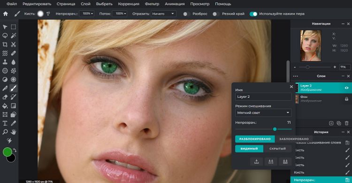Select the Fill bucket tool
Screen dimensions: 352x183
[x=5, y=106]
